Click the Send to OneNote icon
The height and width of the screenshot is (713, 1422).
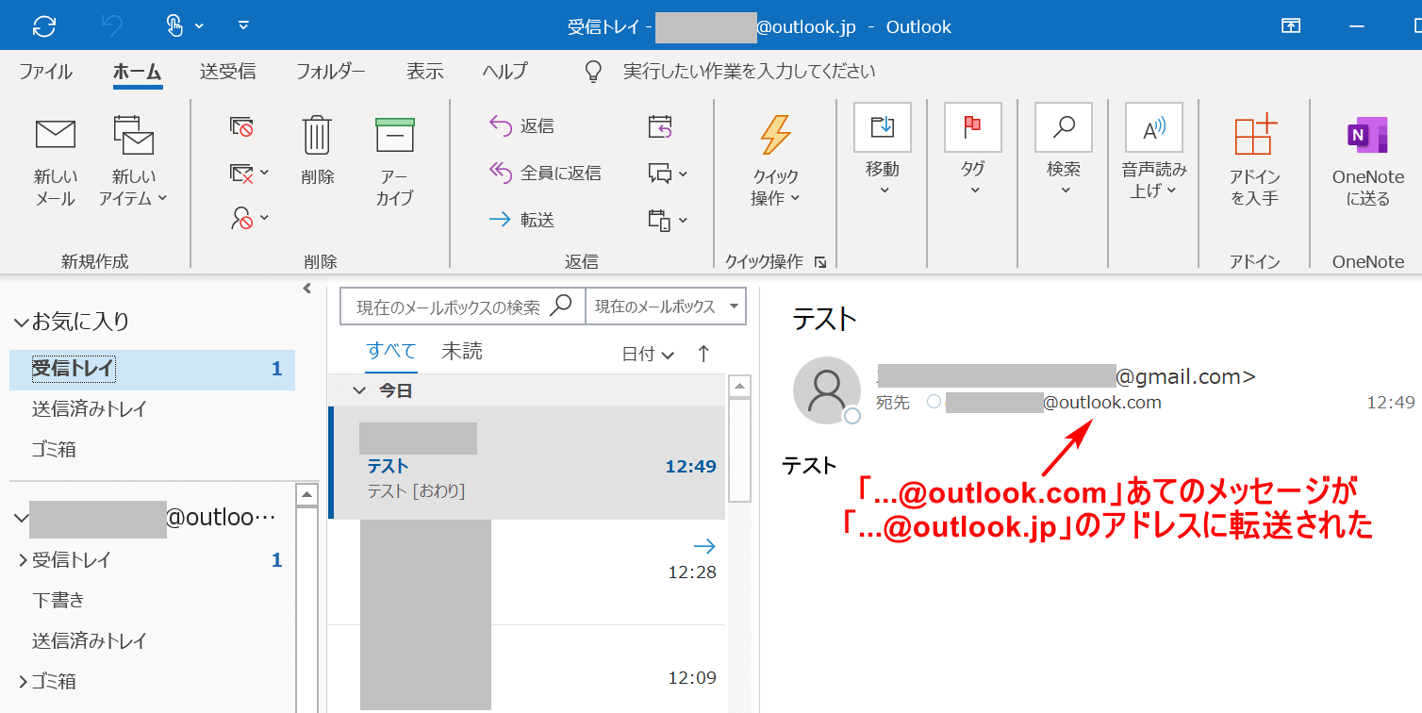point(1367,135)
